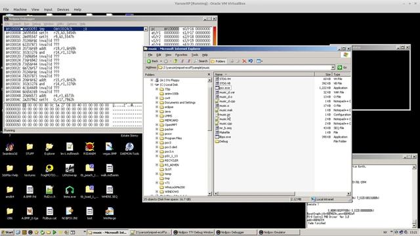The width and height of the screenshot is (420, 236).
Task: Click the Search toolbar button
Action: pyautogui.click(x=201, y=61)
